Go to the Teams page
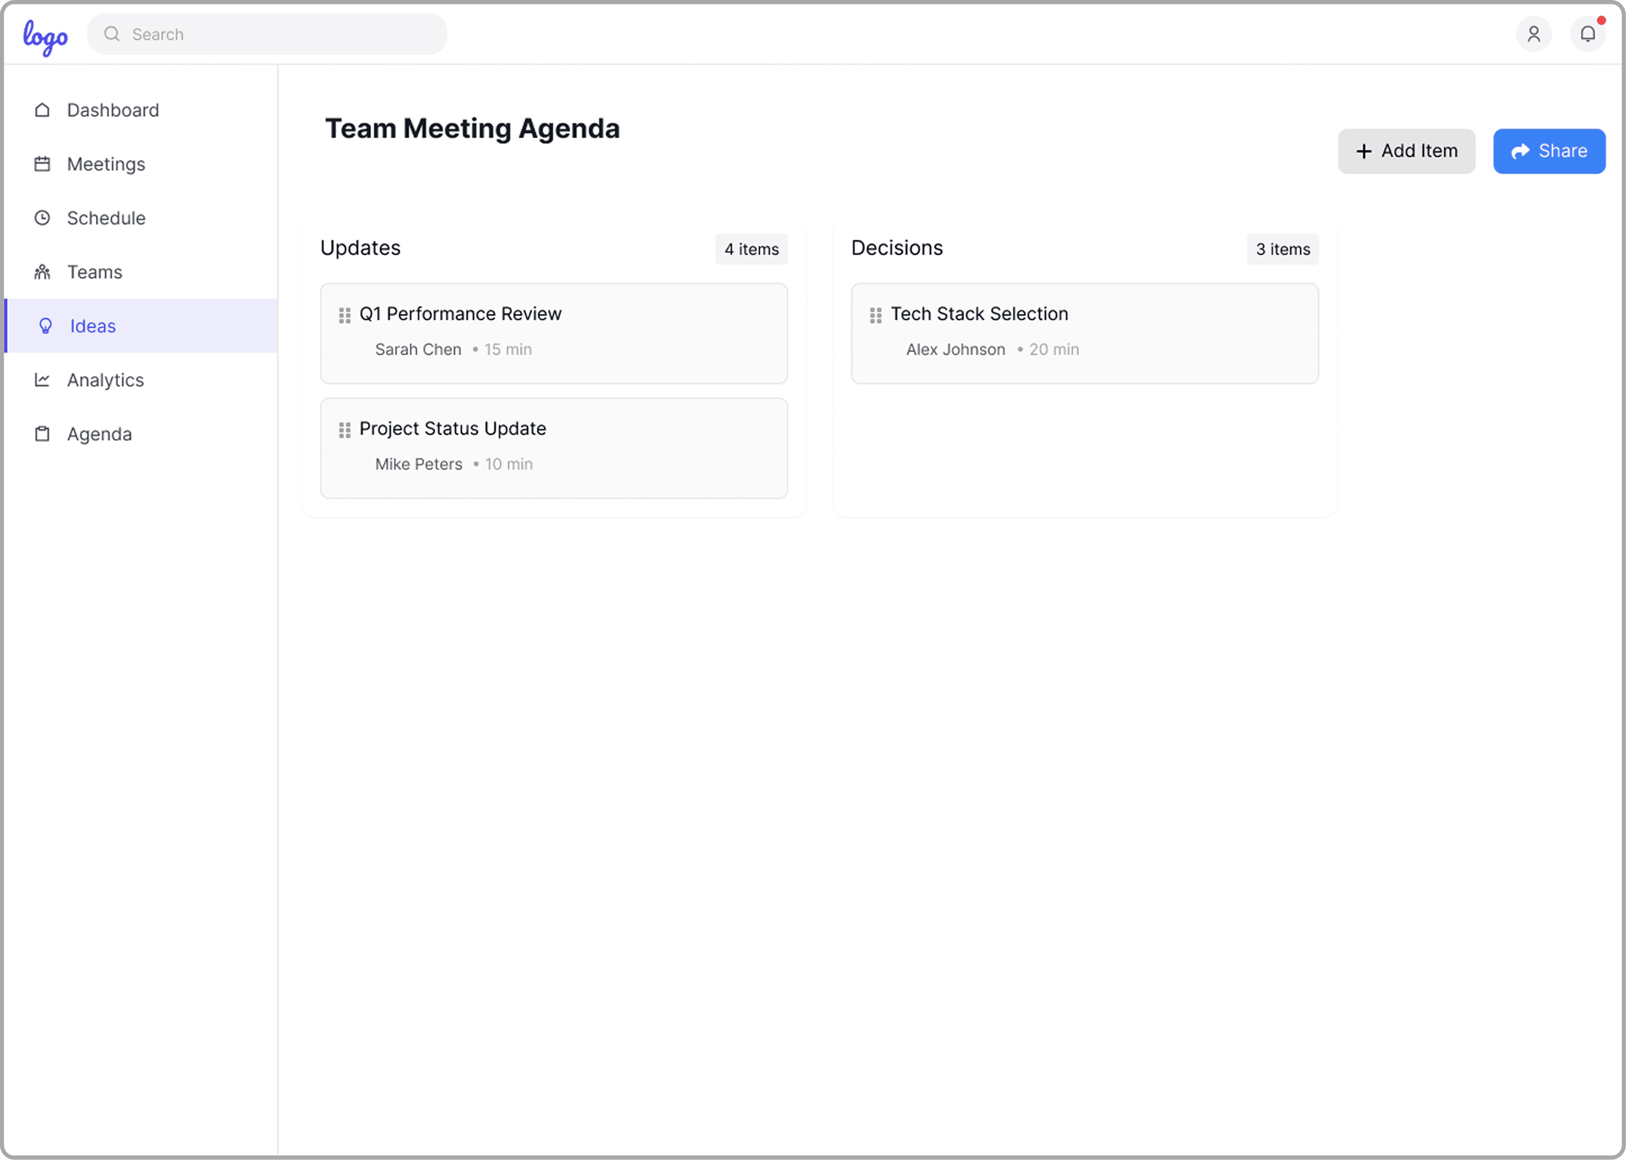Screen dimensions: 1626x1160 94,272
